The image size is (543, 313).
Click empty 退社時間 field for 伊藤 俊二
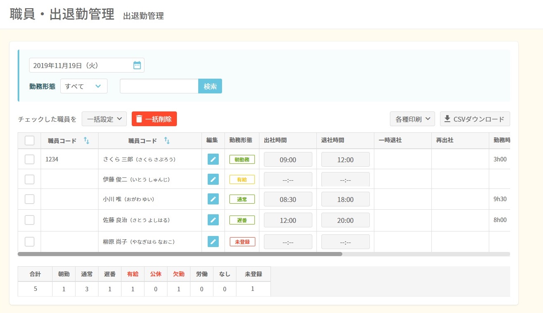(x=345, y=179)
